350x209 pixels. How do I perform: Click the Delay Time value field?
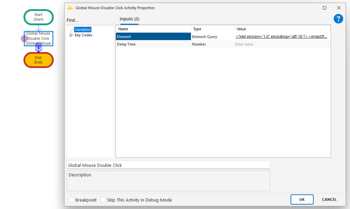click(281, 44)
